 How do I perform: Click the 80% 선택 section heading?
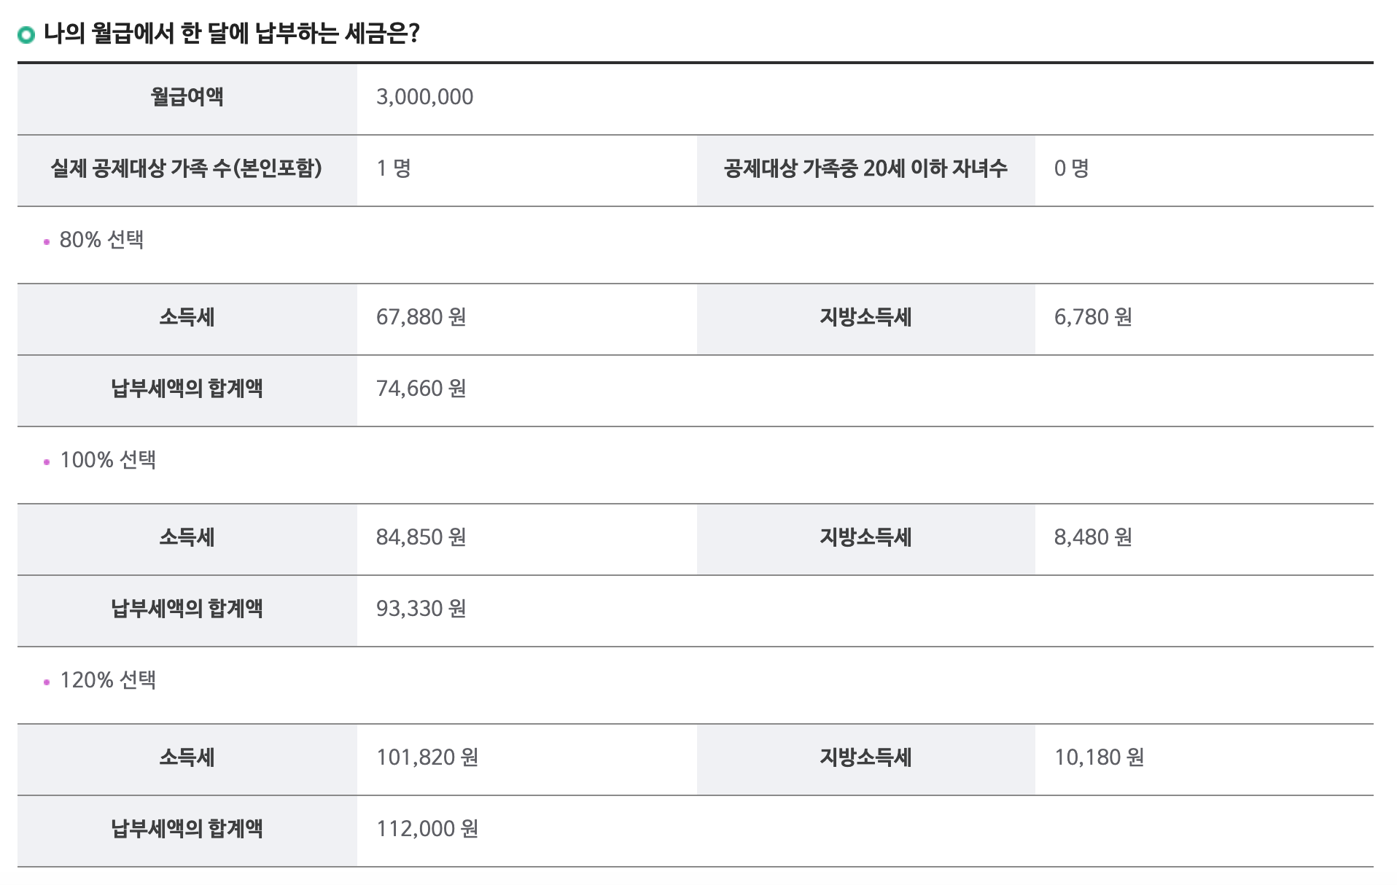coord(101,240)
